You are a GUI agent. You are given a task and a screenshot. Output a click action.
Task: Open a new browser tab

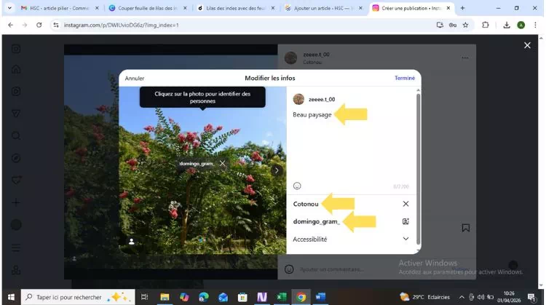tap(462, 8)
